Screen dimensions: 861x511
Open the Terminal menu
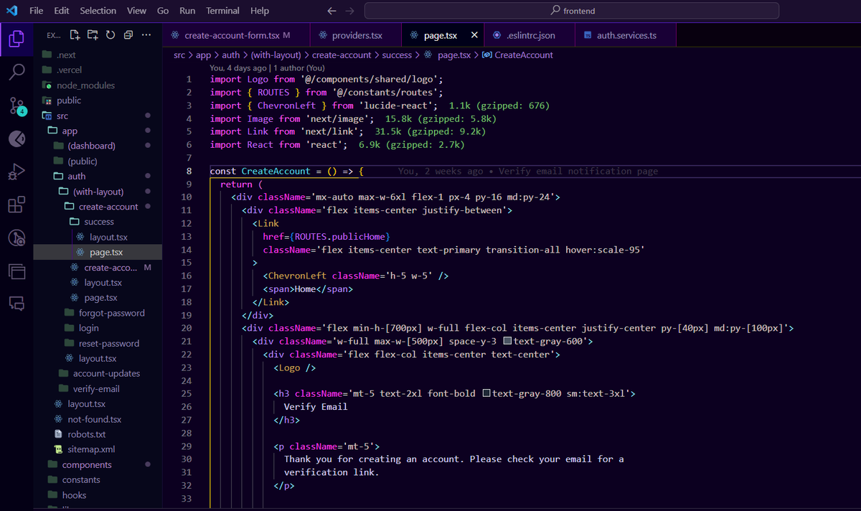click(223, 11)
